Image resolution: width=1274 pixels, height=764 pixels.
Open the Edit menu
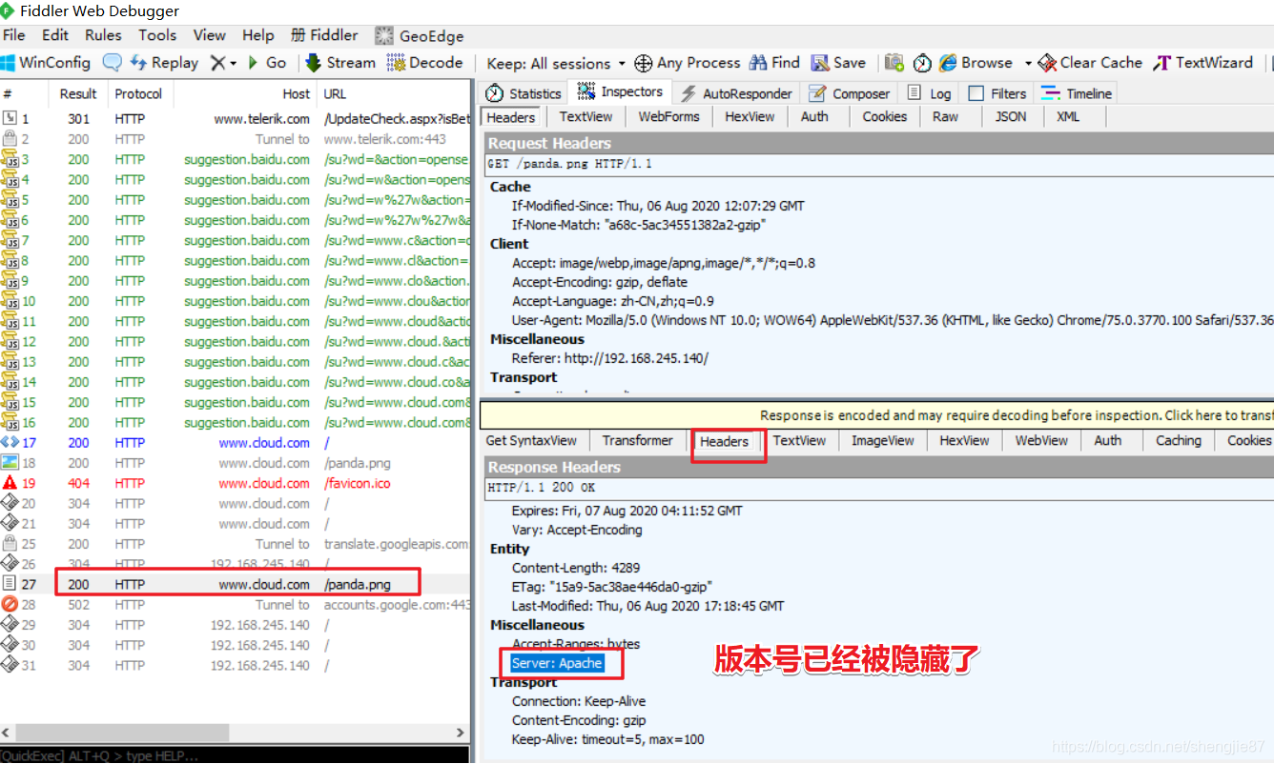tap(55, 35)
